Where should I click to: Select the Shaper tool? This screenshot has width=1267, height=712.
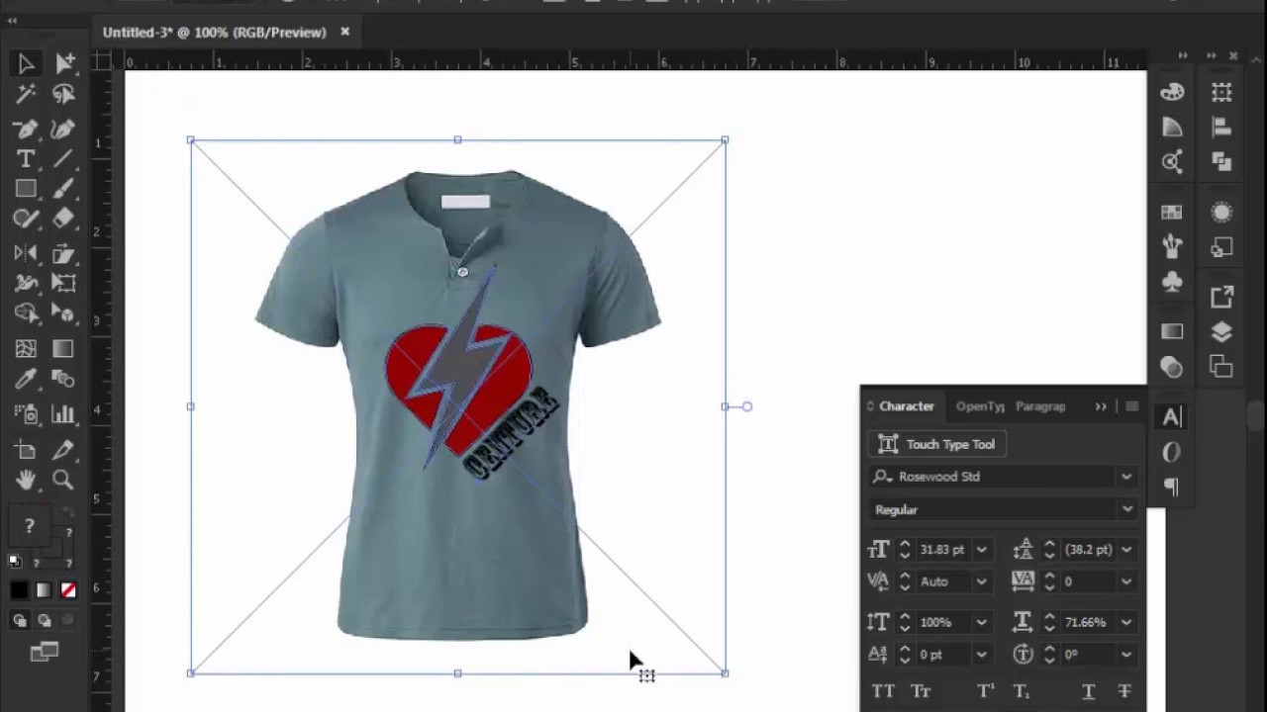point(27,219)
